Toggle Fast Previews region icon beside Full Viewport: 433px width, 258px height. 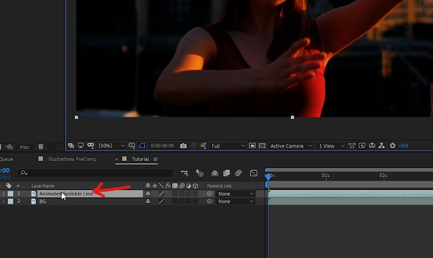tap(252, 146)
